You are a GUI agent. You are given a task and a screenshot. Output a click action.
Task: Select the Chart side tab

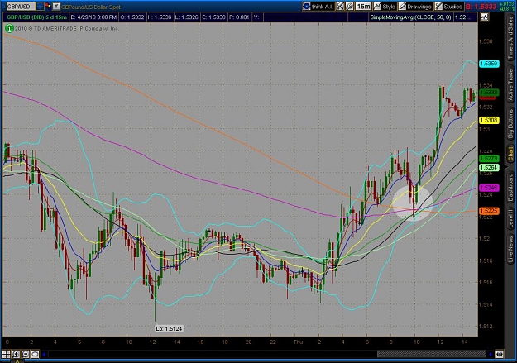510,154
